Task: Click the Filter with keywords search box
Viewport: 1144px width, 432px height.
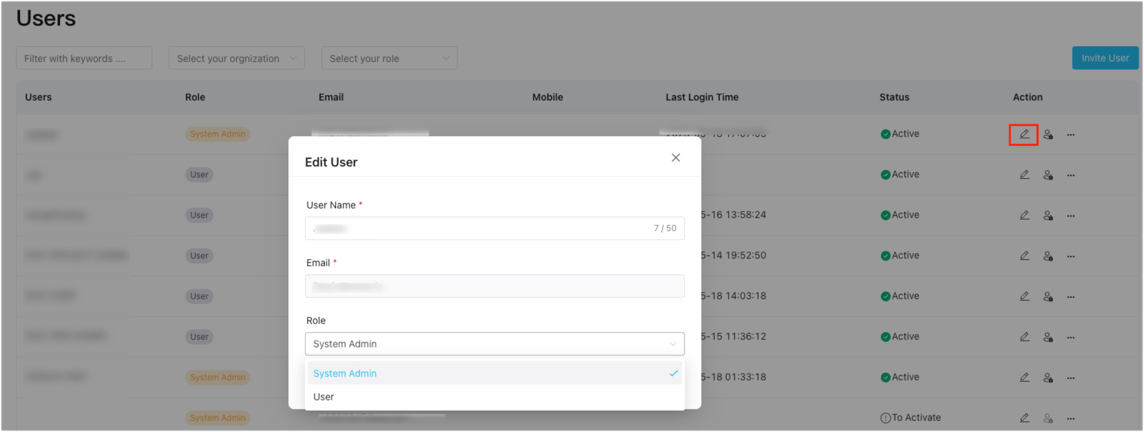Action: (x=84, y=58)
